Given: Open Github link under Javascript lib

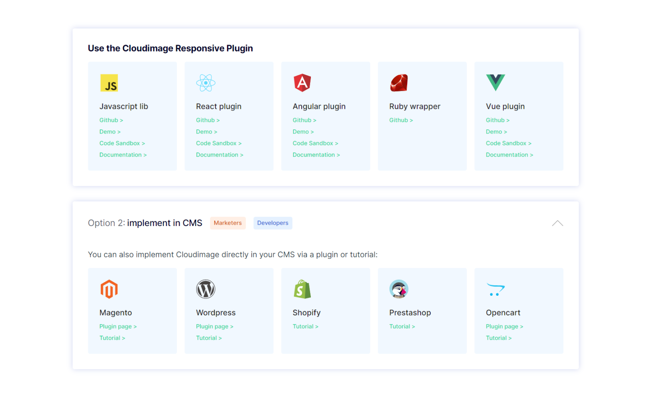Looking at the screenshot, I should click(x=111, y=120).
